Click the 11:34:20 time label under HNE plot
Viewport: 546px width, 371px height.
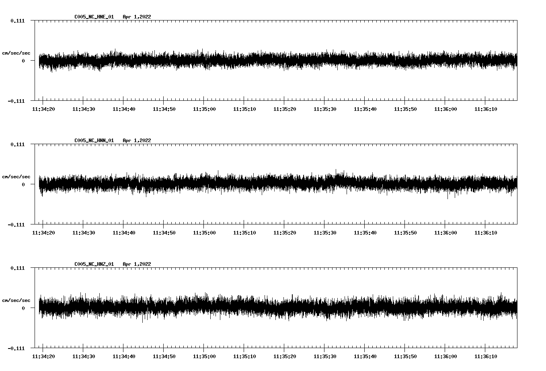click(43, 109)
